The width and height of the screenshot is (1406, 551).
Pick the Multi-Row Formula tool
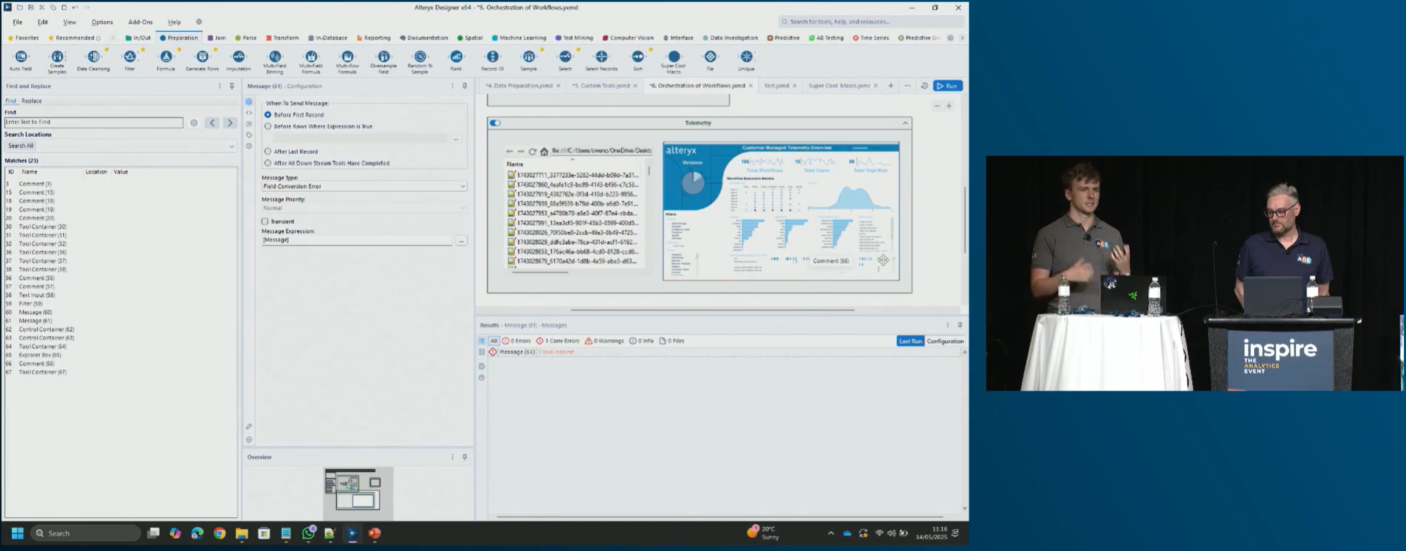[347, 61]
